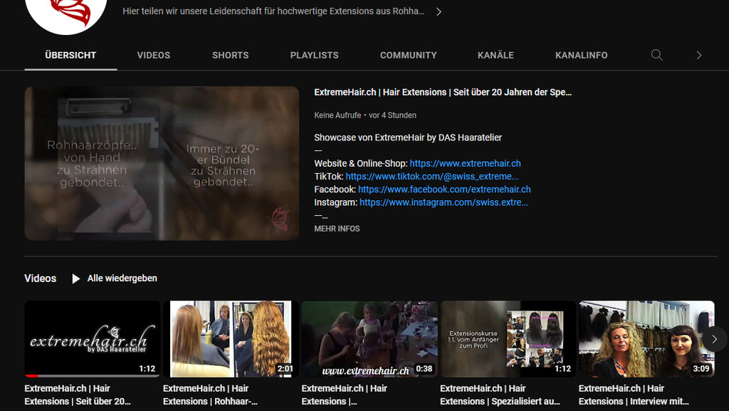
Task: Open the SHORTS tab
Action: (x=230, y=55)
